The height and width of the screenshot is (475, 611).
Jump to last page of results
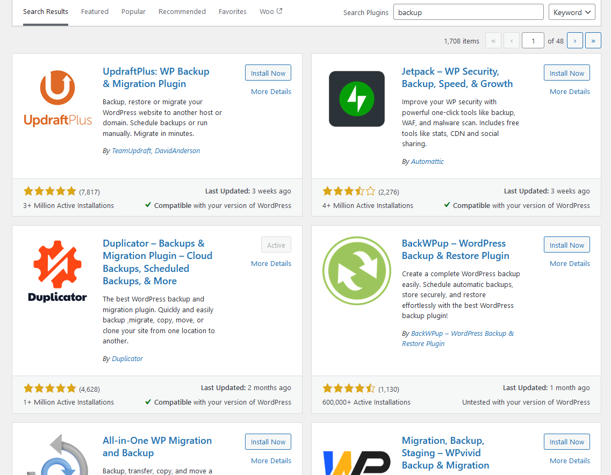click(x=593, y=41)
